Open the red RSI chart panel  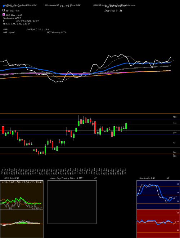158,224
